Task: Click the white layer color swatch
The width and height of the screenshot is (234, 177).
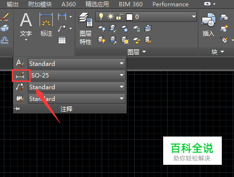Action: point(129,17)
